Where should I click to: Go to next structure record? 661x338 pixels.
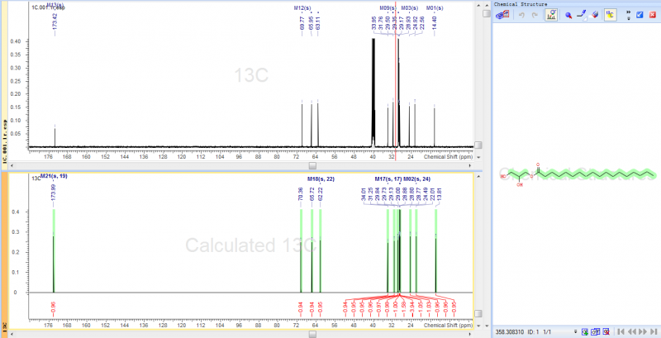pos(643,332)
